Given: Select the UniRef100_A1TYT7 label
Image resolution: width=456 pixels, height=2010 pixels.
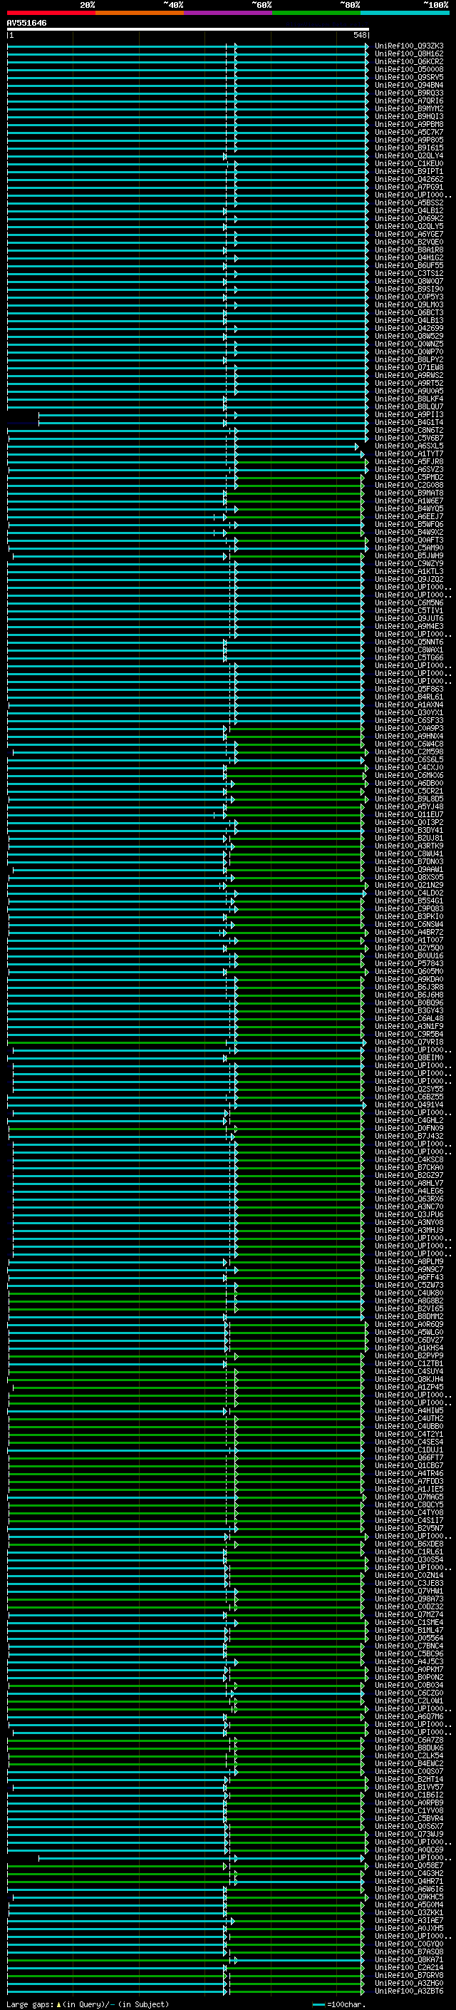Looking at the screenshot, I should [x=409, y=454].
